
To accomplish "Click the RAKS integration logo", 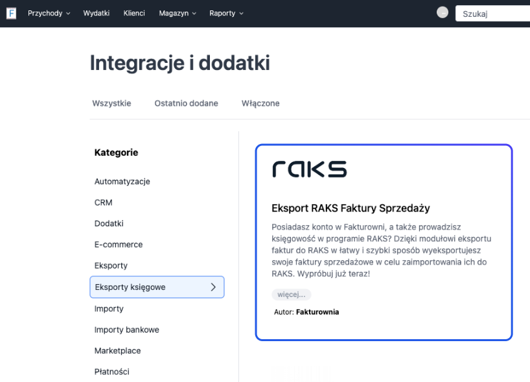I will (x=309, y=169).
